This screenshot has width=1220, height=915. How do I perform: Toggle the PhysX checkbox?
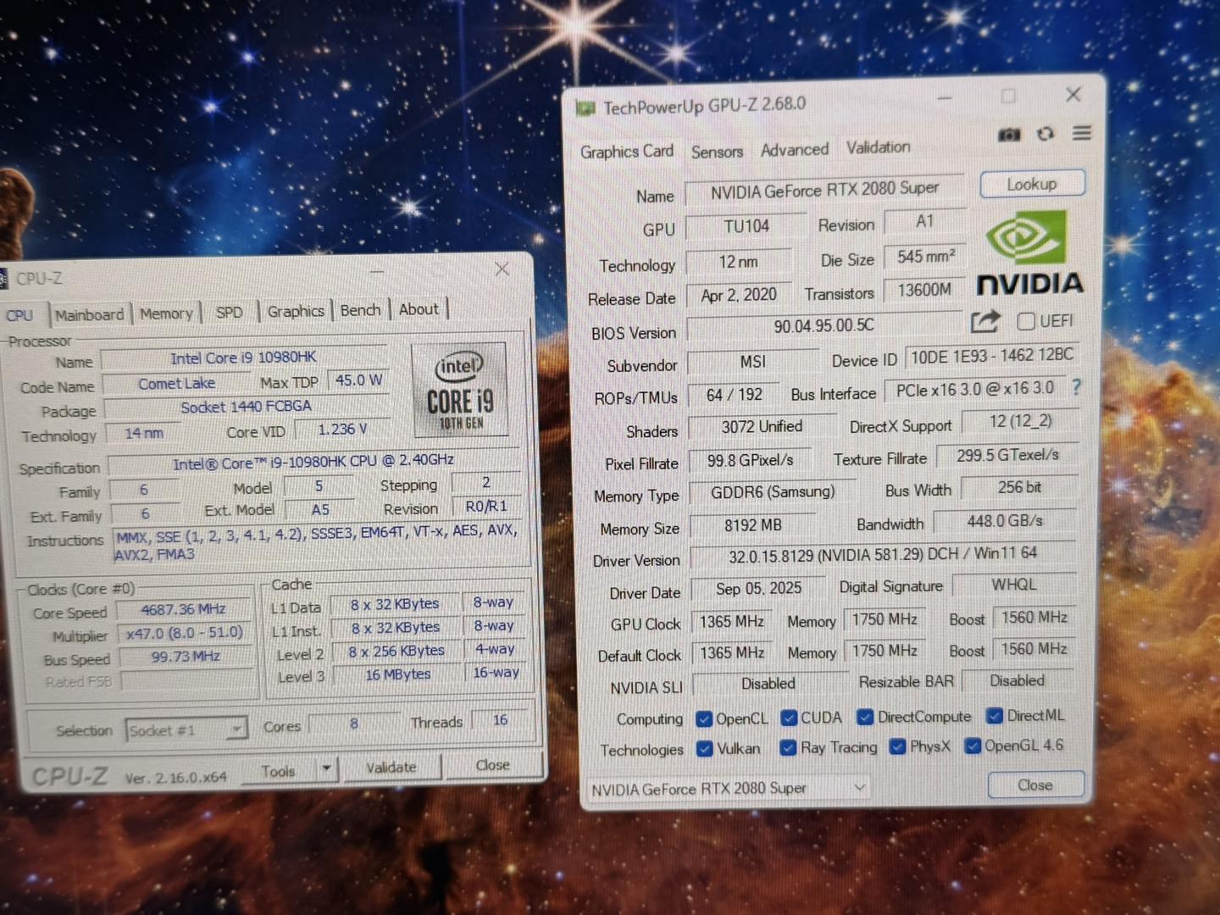coord(897,746)
